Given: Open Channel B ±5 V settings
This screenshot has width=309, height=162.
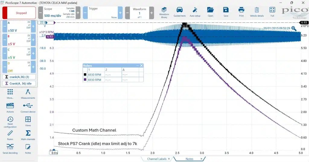Looking at the screenshot, I should pyautogui.click(x=19, y=40).
